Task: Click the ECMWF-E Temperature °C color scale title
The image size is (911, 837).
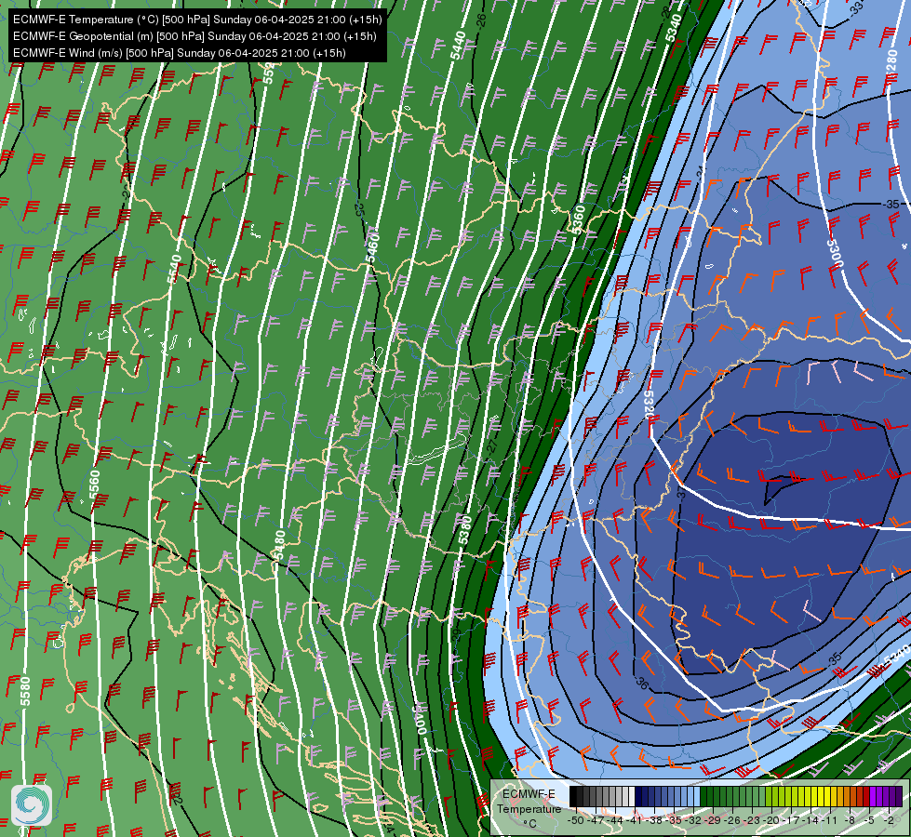Action: [529, 808]
